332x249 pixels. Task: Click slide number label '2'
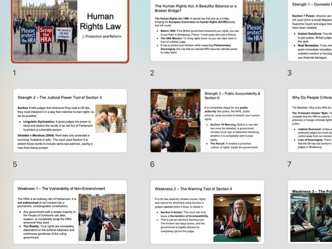tap(152, 73)
